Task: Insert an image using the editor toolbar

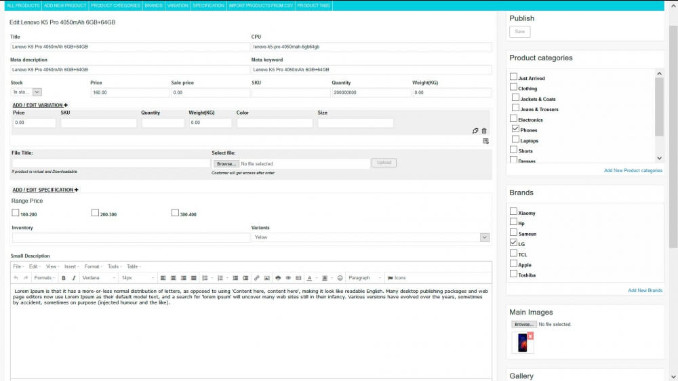Action: (x=266, y=278)
